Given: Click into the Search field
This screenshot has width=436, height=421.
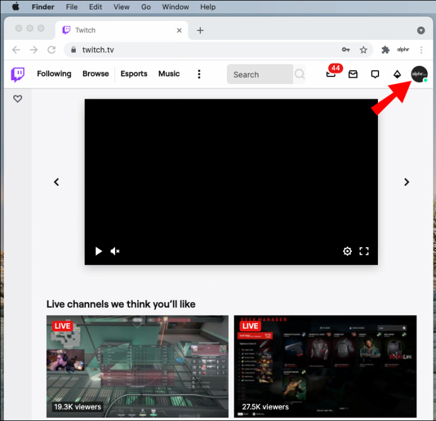Looking at the screenshot, I should (x=260, y=75).
